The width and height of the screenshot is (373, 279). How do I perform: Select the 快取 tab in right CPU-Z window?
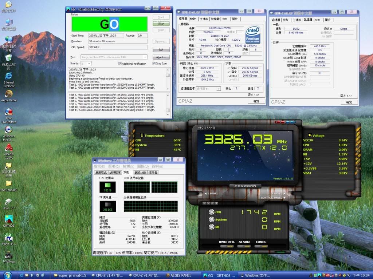tap(286, 20)
